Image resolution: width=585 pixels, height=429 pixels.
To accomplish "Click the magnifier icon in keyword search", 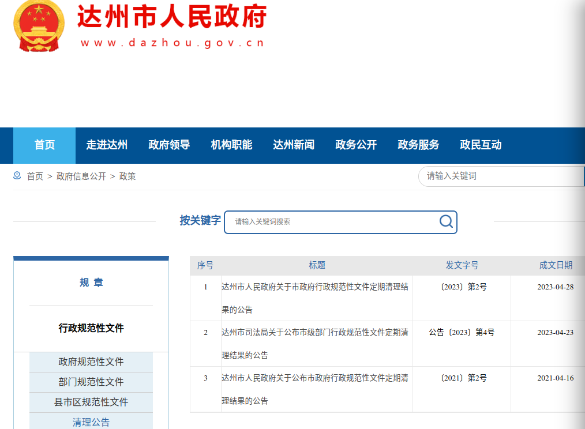I will (x=446, y=221).
